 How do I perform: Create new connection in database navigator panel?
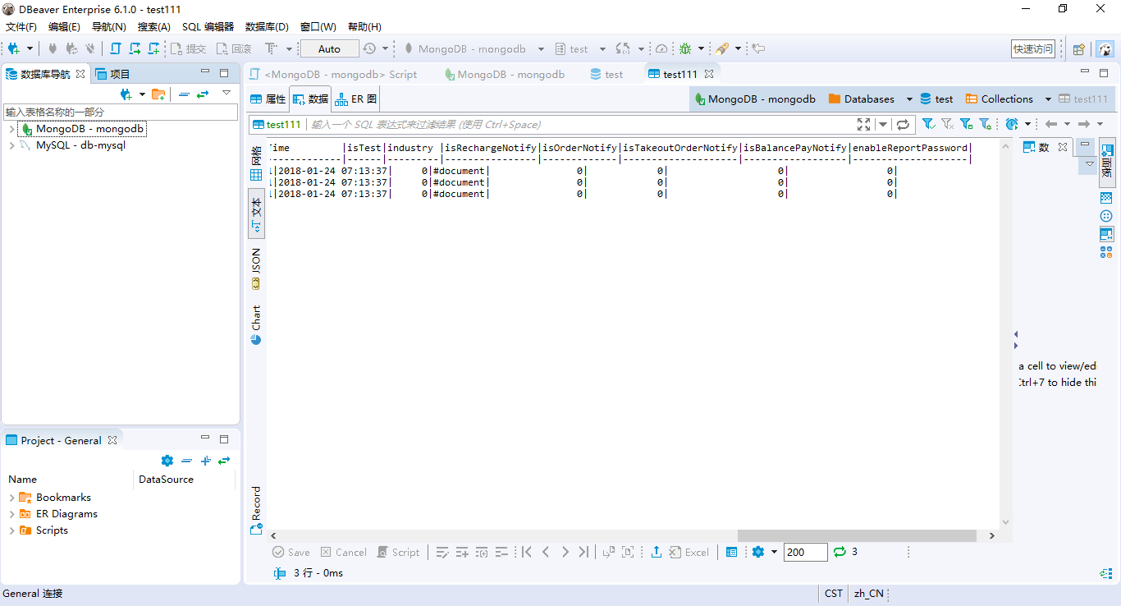click(126, 94)
